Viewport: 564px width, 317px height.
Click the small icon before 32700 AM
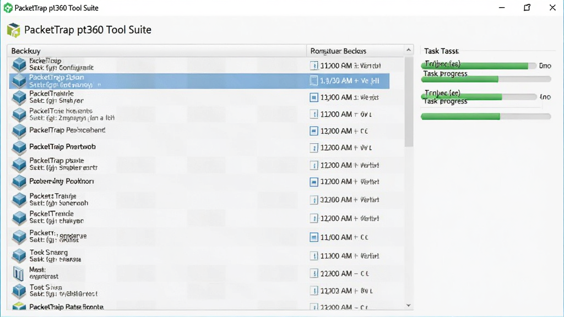point(314,200)
